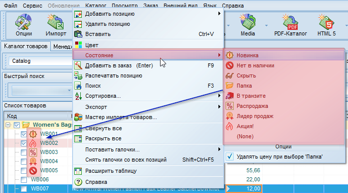Open the Опции toolbar button
This screenshot has width=348, height=193.
(x=23, y=25)
